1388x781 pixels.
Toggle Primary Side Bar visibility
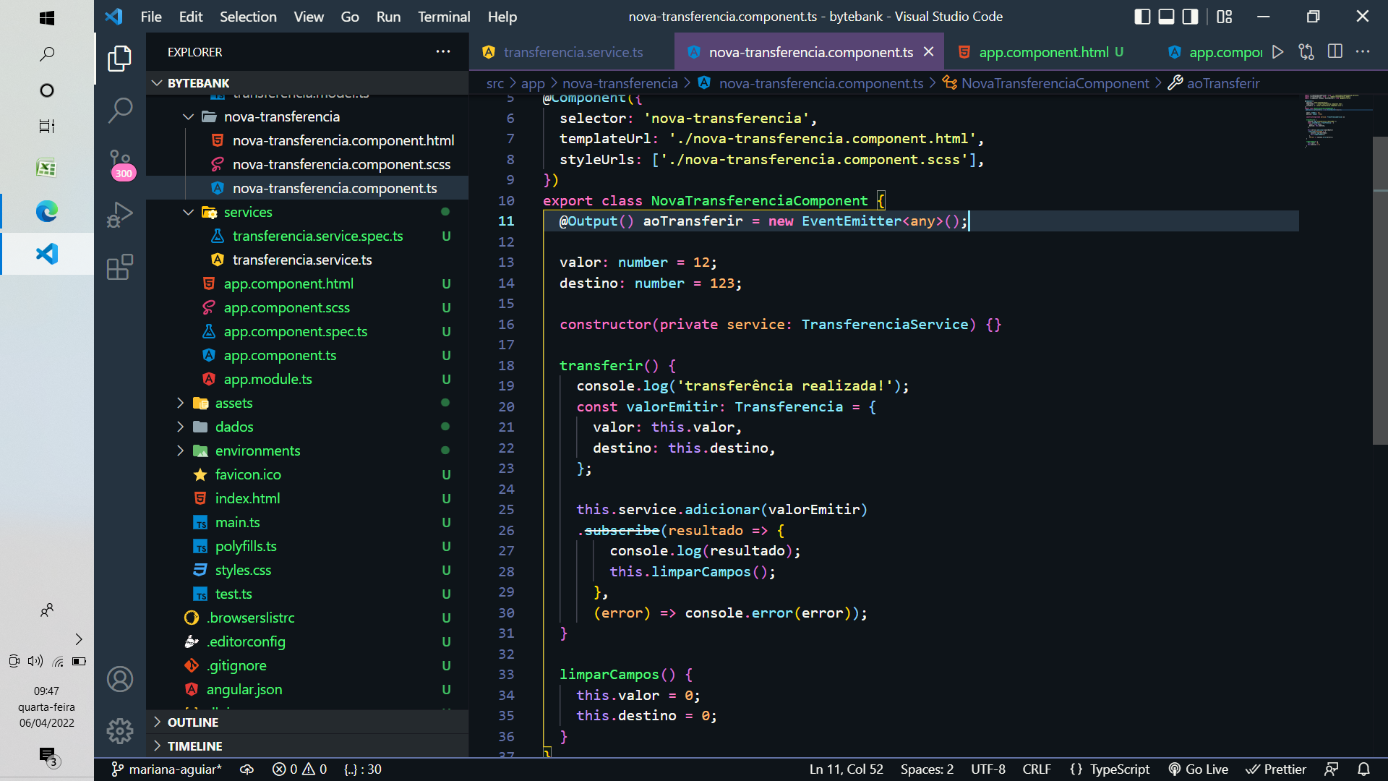tap(1143, 17)
